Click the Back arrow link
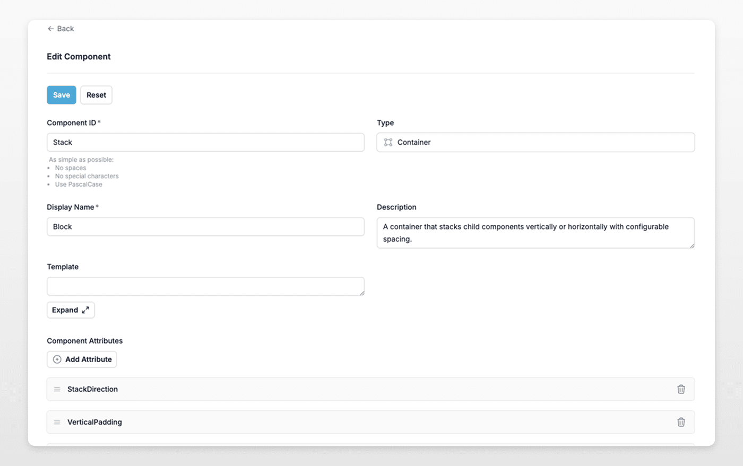743x466 pixels. click(x=60, y=29)
